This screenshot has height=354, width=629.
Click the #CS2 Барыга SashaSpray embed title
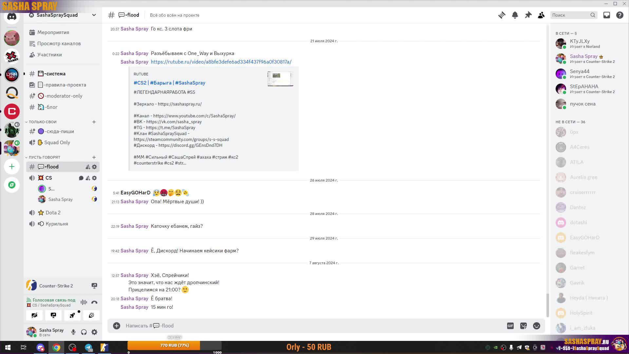coord(169,83)
